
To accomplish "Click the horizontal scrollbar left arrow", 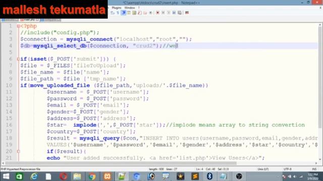I will coord(3,163).
